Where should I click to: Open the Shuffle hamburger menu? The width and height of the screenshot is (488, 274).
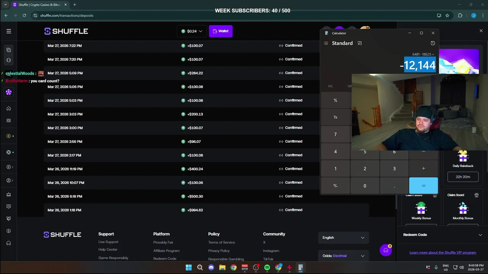coord(9,31)
